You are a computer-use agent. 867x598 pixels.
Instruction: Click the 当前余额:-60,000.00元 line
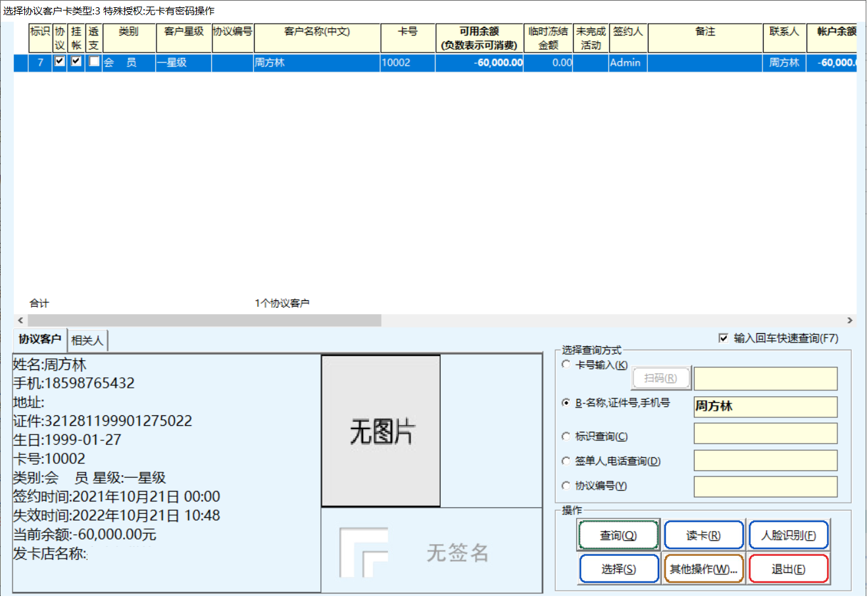tap(85, 535)
